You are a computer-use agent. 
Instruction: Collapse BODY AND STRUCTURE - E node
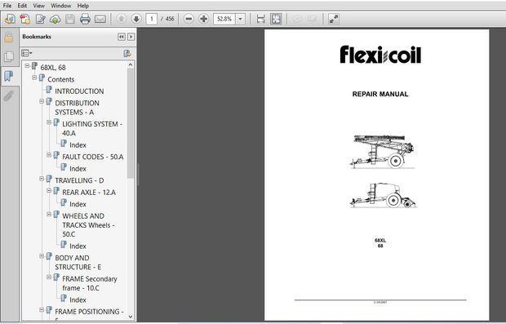pyautogui.click(x=42, y=256)
